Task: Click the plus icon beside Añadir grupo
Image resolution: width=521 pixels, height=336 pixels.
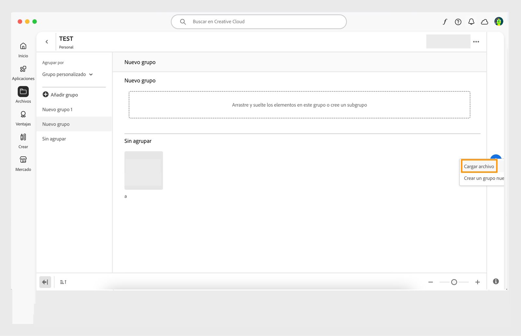Action: [x=46, y=94]
